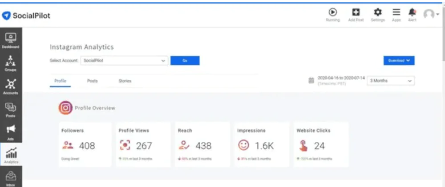The height and width of the screenshot is (187, 445).
Task: Expand the Select Account dropdown
Action: (124, 61)
